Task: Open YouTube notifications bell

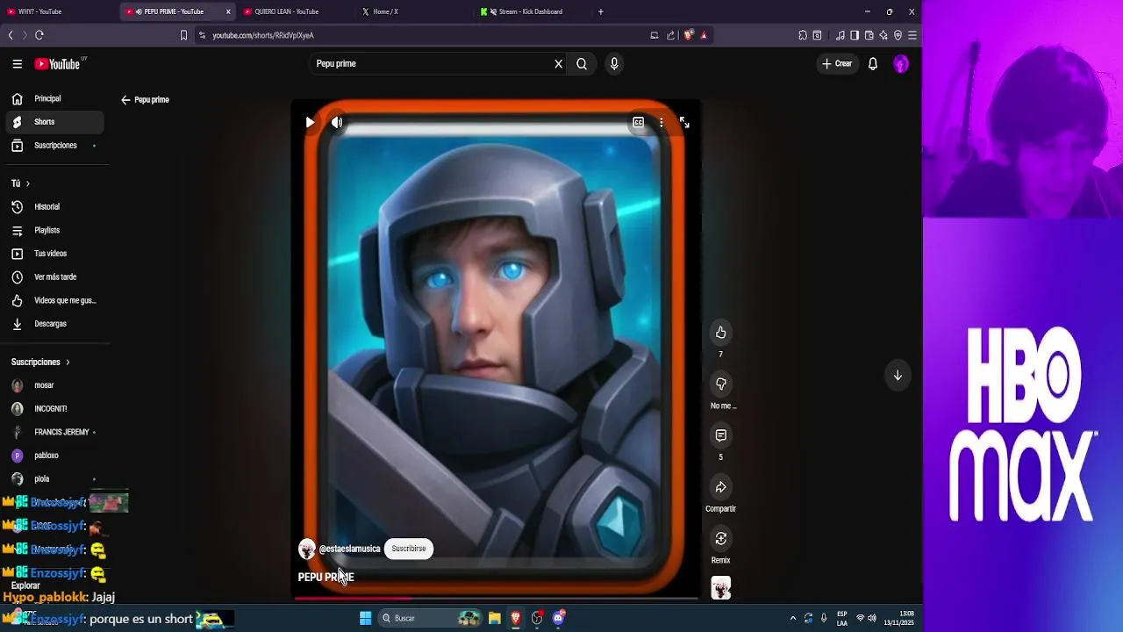Action: [873, 64]
